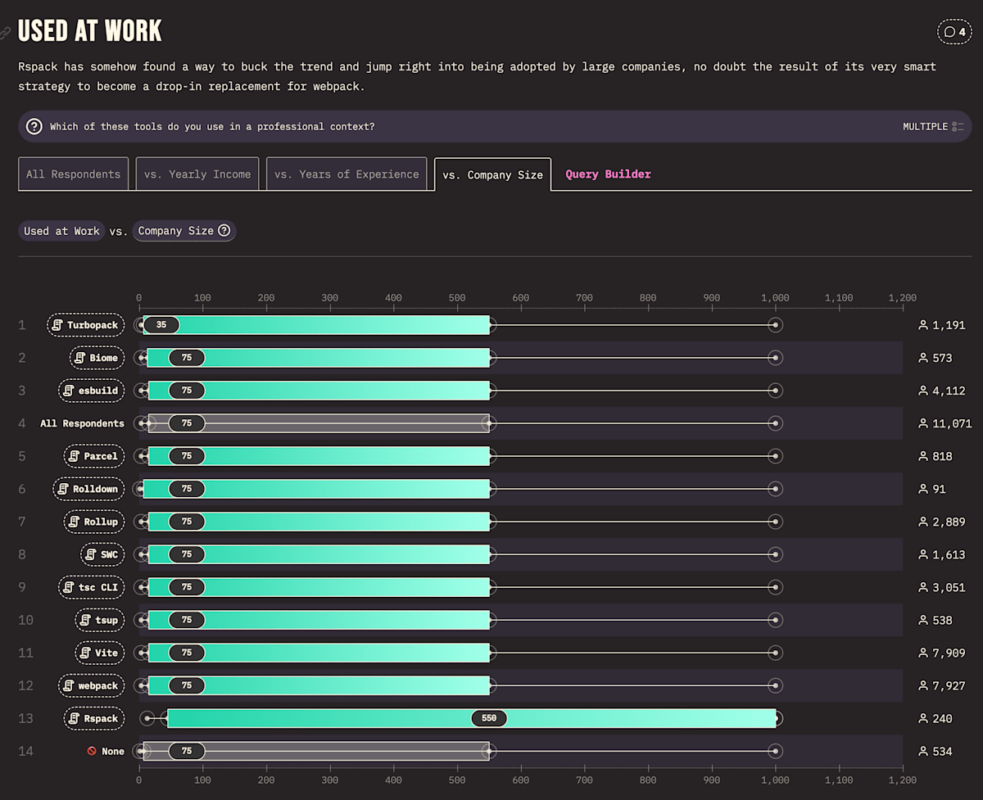Click the 2,889 count in Rollup row
983x800 pixels.
(x=949, y=522)
